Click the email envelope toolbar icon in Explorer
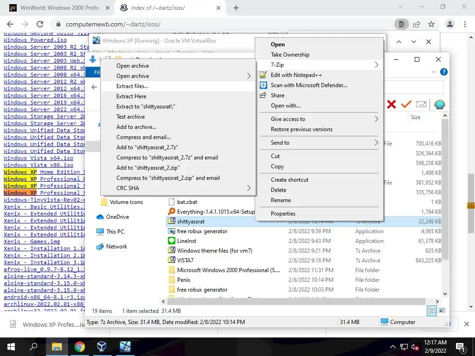Viewport: 475px width, 356px height. point(421,104)
